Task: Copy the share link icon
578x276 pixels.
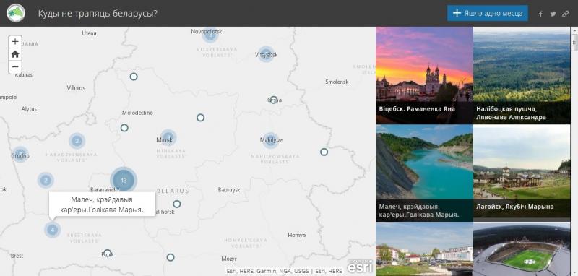Action: click(x=566, y=14)
